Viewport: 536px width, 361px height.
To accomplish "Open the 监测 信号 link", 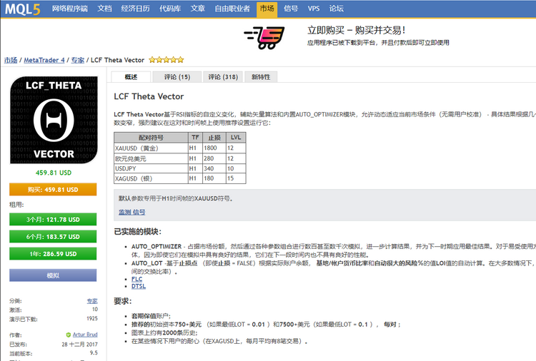I will coord(131,212).
